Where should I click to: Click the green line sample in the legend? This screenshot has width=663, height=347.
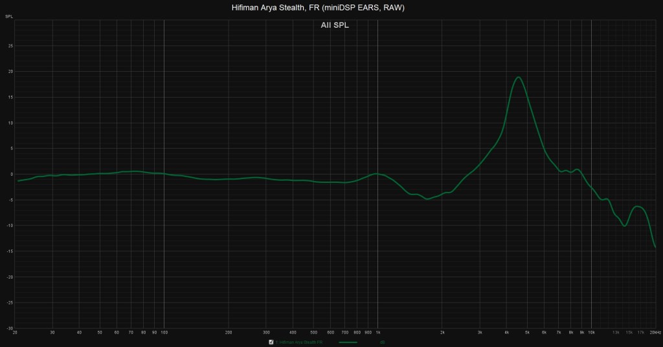point(348,342)
